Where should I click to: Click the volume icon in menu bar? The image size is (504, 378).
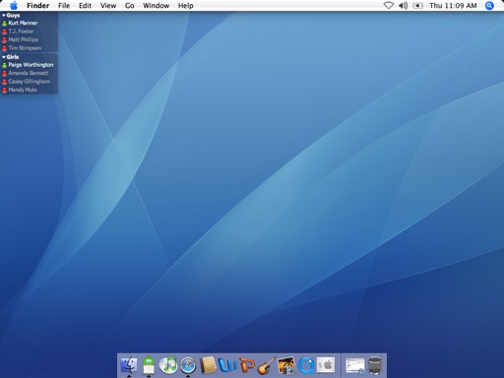pos(403,6)
